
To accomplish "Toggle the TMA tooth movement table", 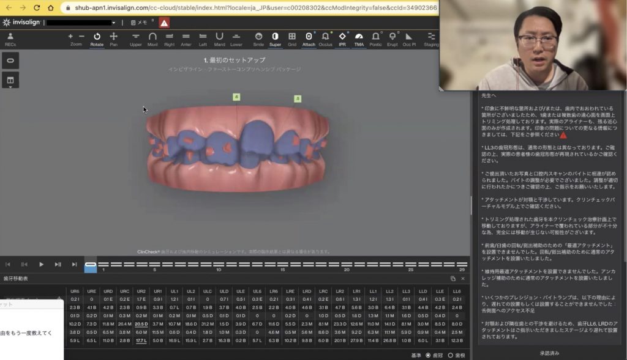I will pos(359,40).
